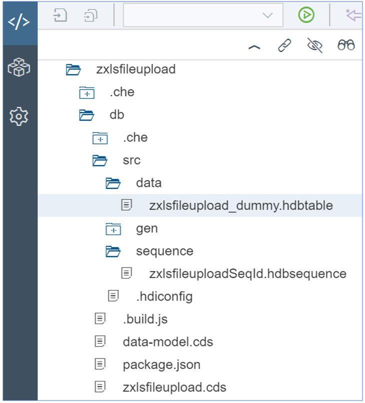
Task: Select zxlsfileuploadSeqId.hdbsequence file
Action: (x=248, y=273)
